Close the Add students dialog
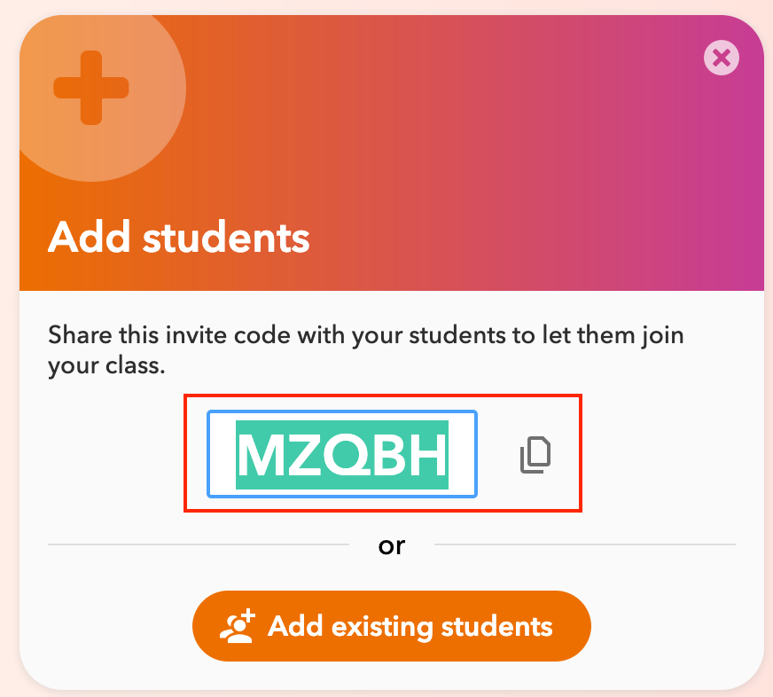Screen dimensions: 773x697 (x=722, y=58)
